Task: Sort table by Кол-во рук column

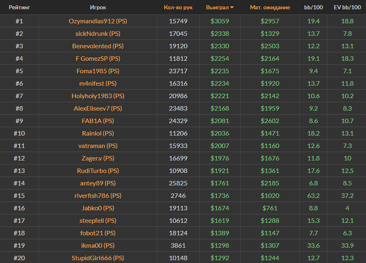Action: (178, 8)
